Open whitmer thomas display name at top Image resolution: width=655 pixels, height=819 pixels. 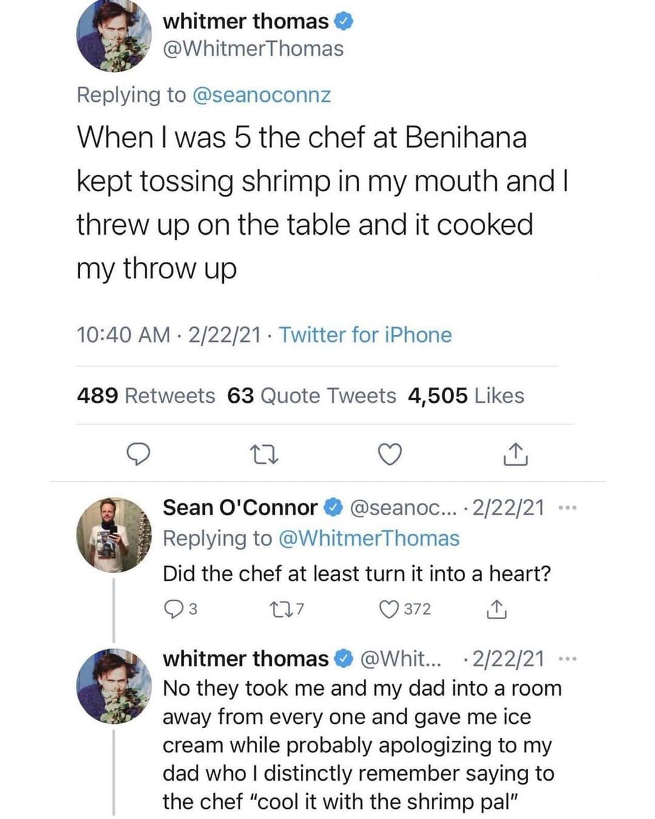pos(246,21)
